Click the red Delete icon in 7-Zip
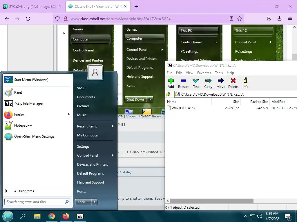This screenshot has height=222, width=297. 233,81
